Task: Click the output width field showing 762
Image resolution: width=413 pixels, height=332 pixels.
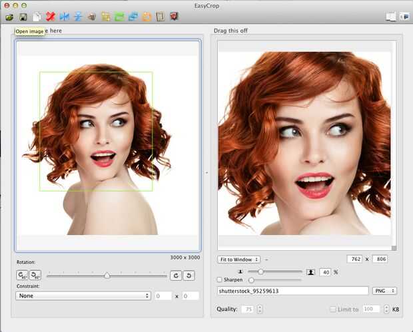Action: pos(356,259)
